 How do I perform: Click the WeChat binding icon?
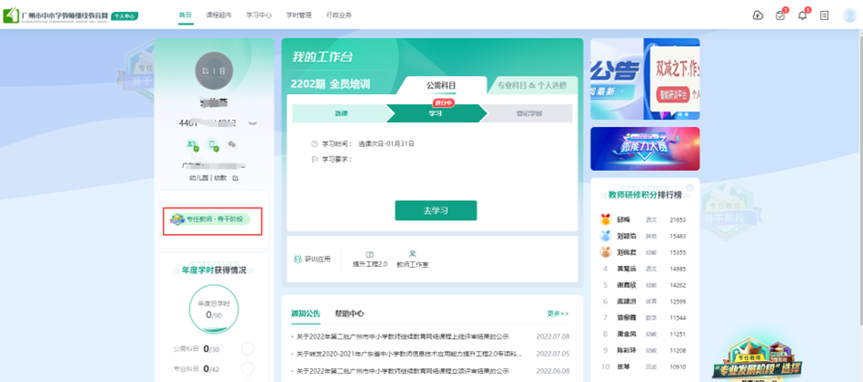point(232,144)
